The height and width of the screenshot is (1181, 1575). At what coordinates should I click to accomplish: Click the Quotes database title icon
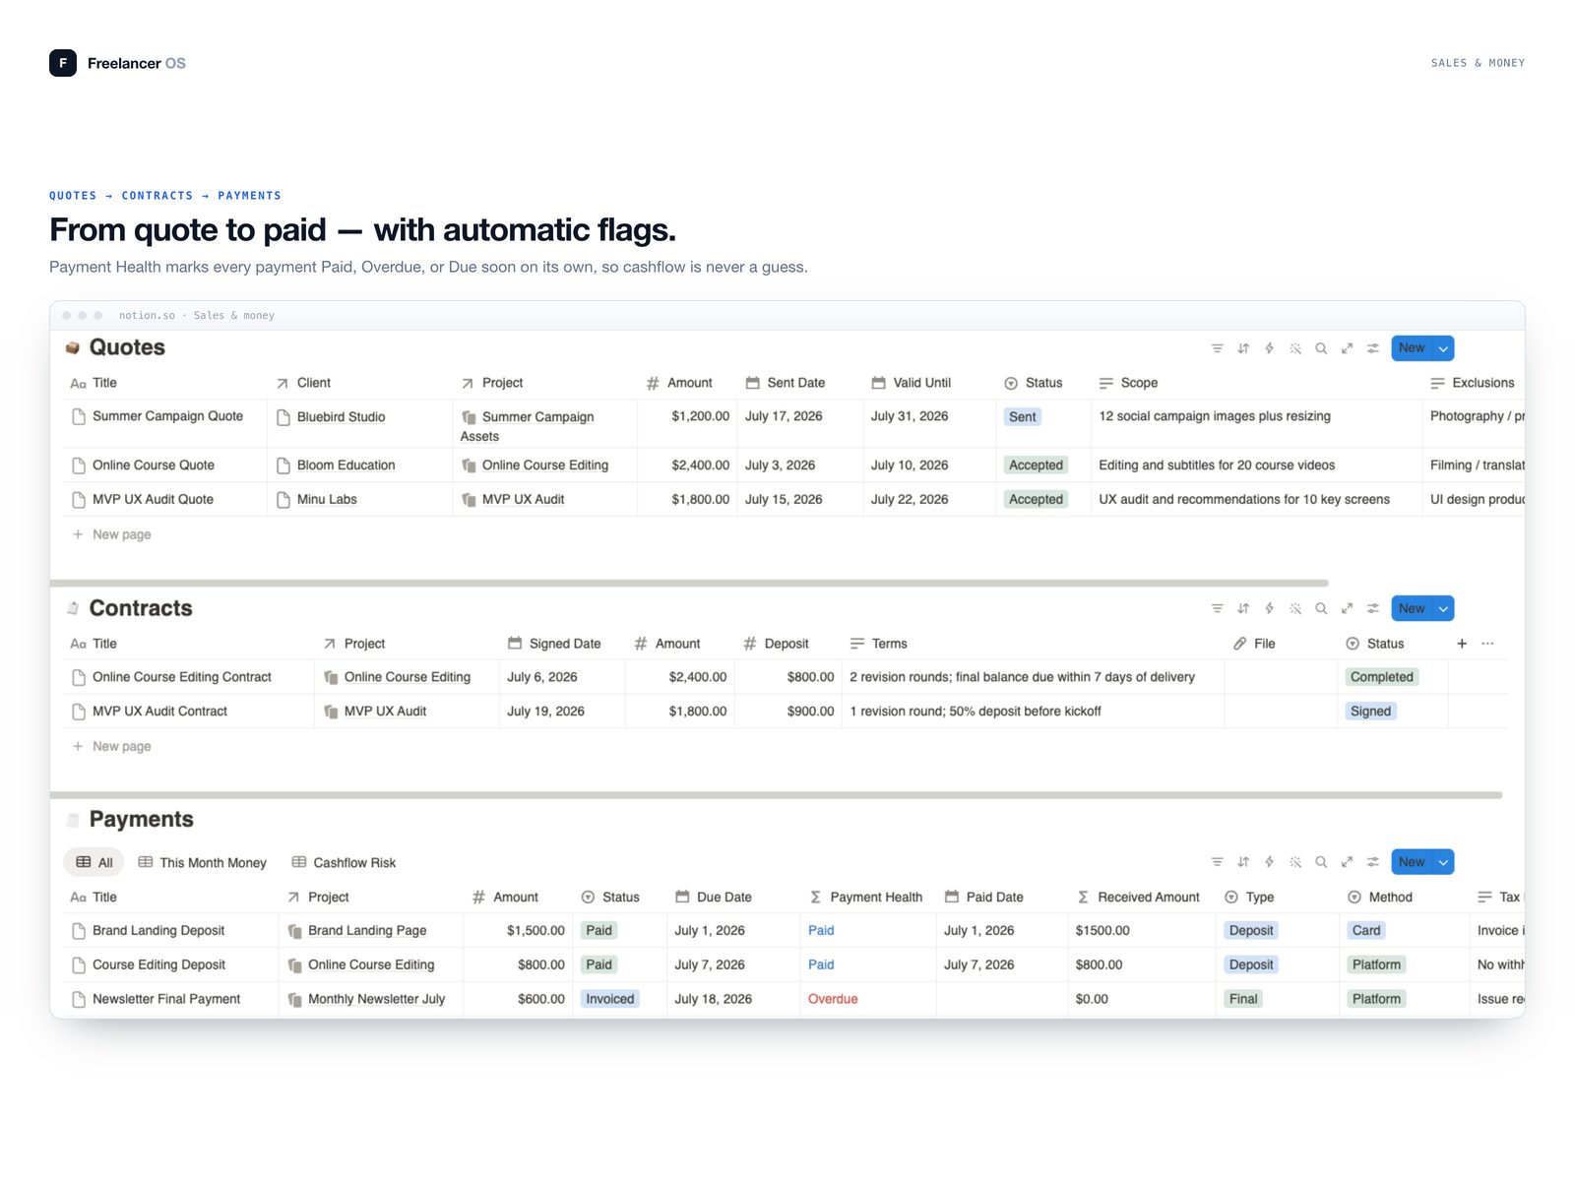(x=72, y=347)
